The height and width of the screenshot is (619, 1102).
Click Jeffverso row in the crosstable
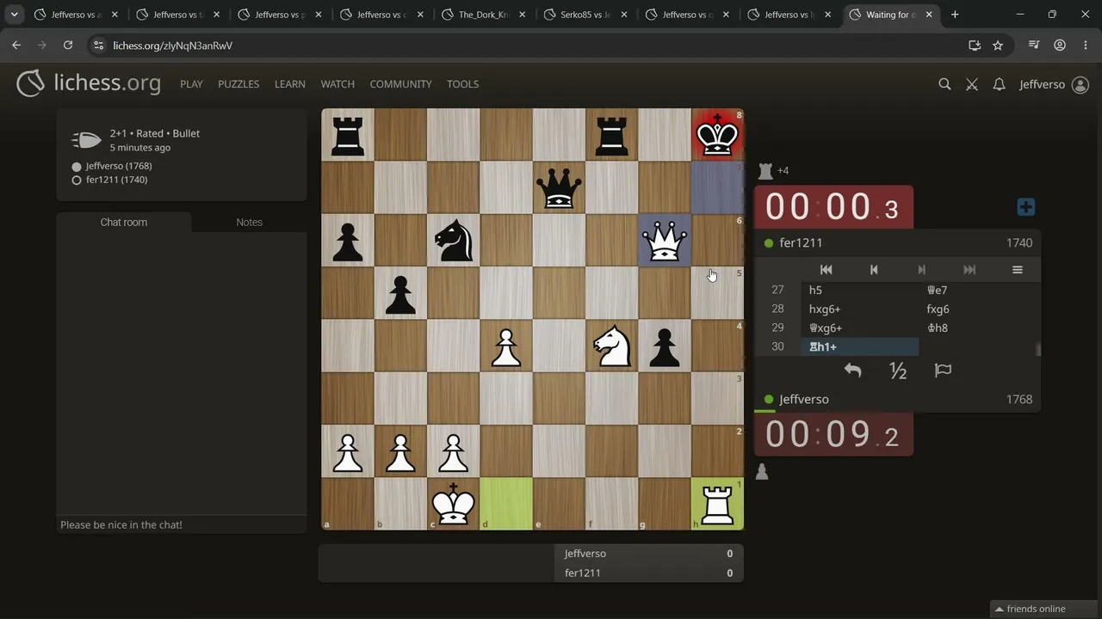tap(649, 554)
